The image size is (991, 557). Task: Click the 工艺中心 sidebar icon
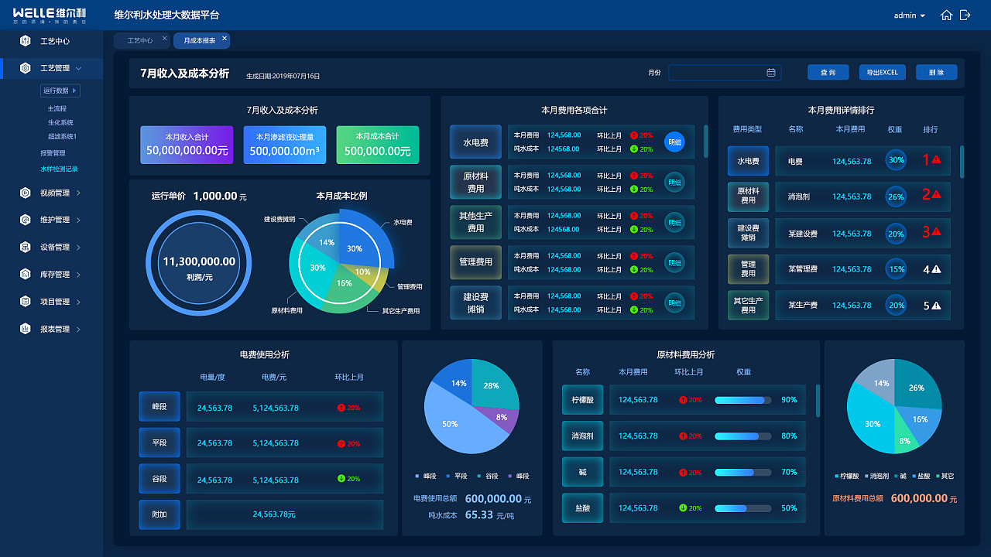(x=25, y=41)
